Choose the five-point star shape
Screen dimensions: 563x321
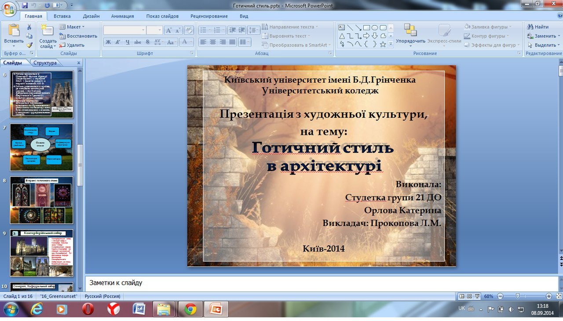(x=383, y=44)
